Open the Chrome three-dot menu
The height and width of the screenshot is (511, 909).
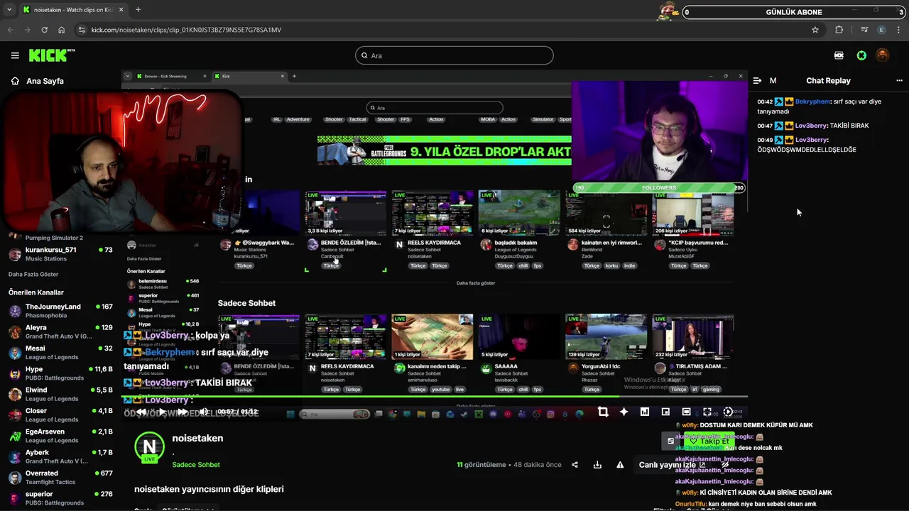tap(899, 30)
